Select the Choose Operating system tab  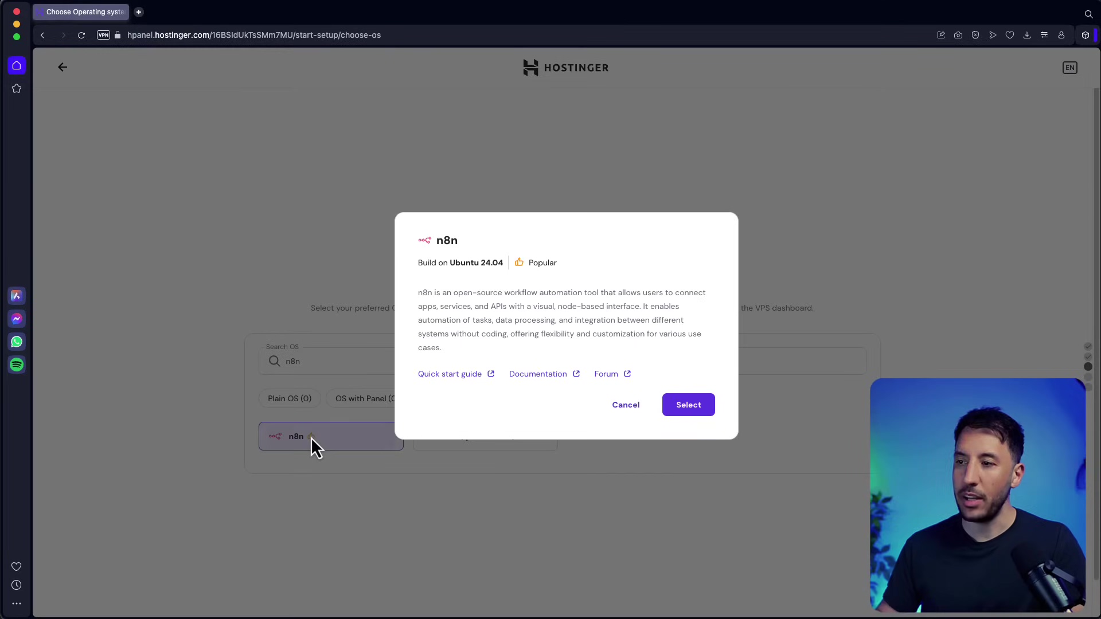pyautogui.click(x=81, y=12)
